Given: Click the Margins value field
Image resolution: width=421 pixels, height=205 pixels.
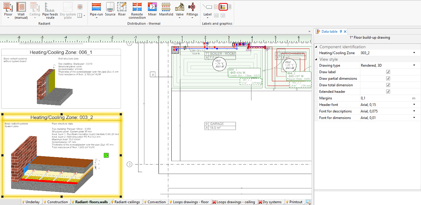Looking at the screenshot, I should (x=384, y=98).
